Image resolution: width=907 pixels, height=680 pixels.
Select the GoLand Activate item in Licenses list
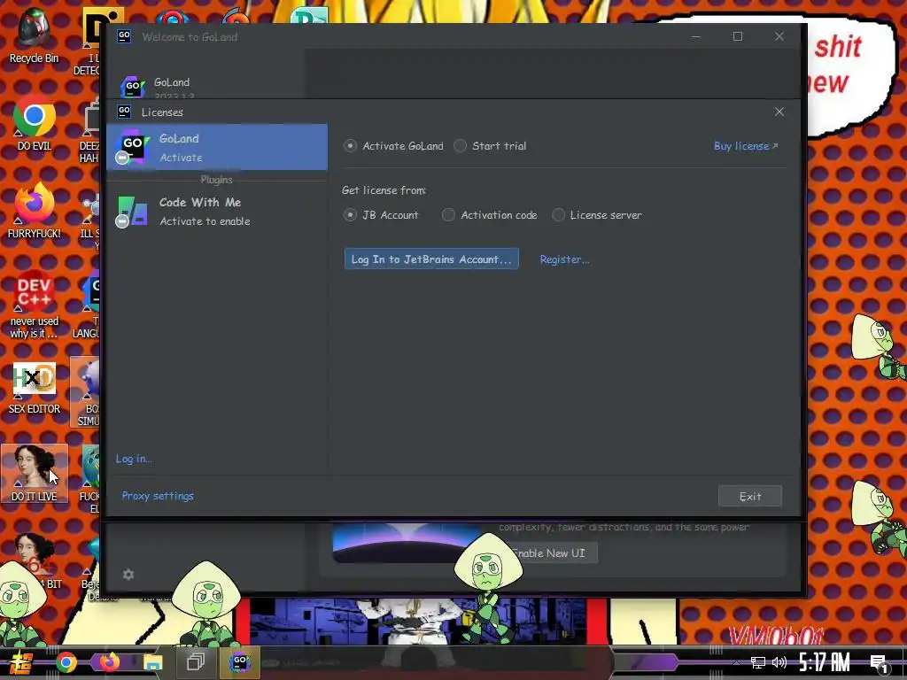tap(217, 148)
